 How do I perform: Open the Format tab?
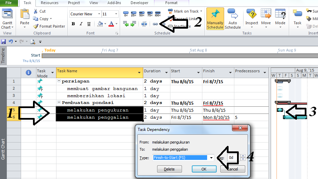[171, 3]
